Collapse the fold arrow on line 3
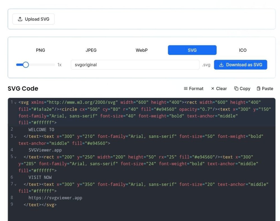Image resolution: width=280 pixels, height=221 pixels. click(15, 137)
